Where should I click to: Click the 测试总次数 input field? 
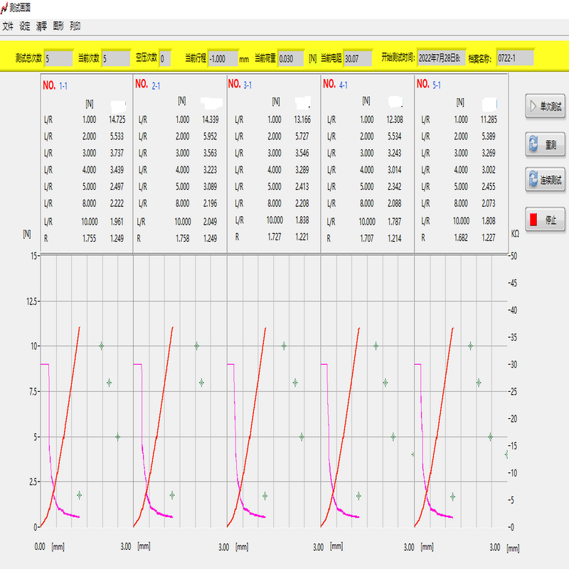click(x=58, y=58)
